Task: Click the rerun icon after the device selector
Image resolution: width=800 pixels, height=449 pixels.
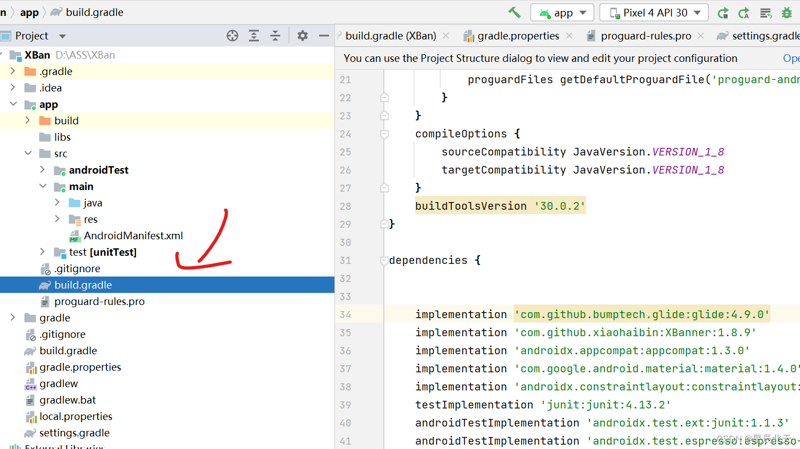Action: pyautogui.click(x=723, y=13)
